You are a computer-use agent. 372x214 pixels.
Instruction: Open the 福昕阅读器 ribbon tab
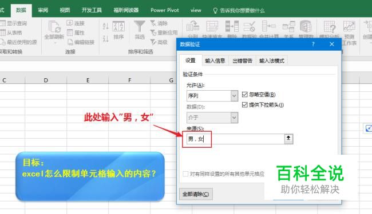126,10
